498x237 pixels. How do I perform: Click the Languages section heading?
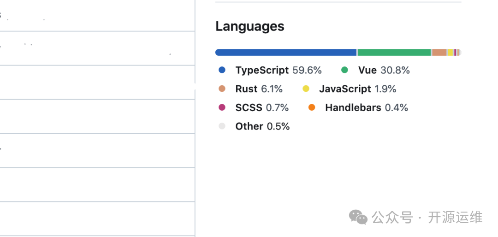pyautogui.click(x=250, y=27)
